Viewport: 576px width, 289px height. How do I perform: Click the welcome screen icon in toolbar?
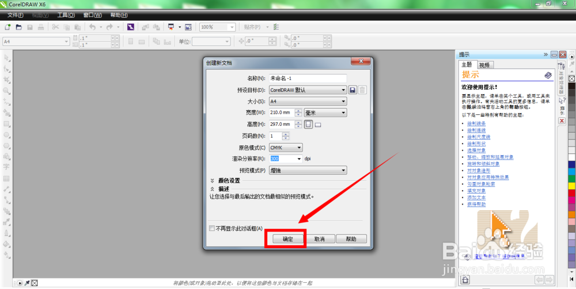coord(188,27)
